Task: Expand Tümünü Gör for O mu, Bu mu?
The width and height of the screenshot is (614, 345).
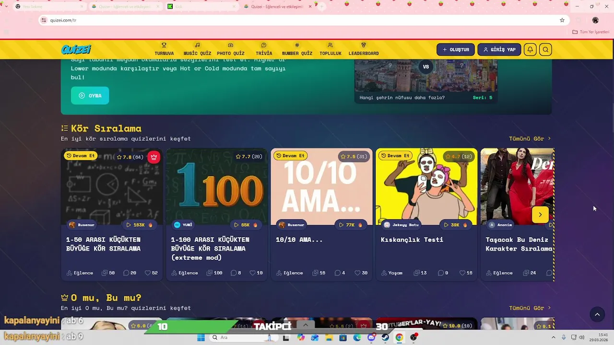Action: tap(530, 308)
